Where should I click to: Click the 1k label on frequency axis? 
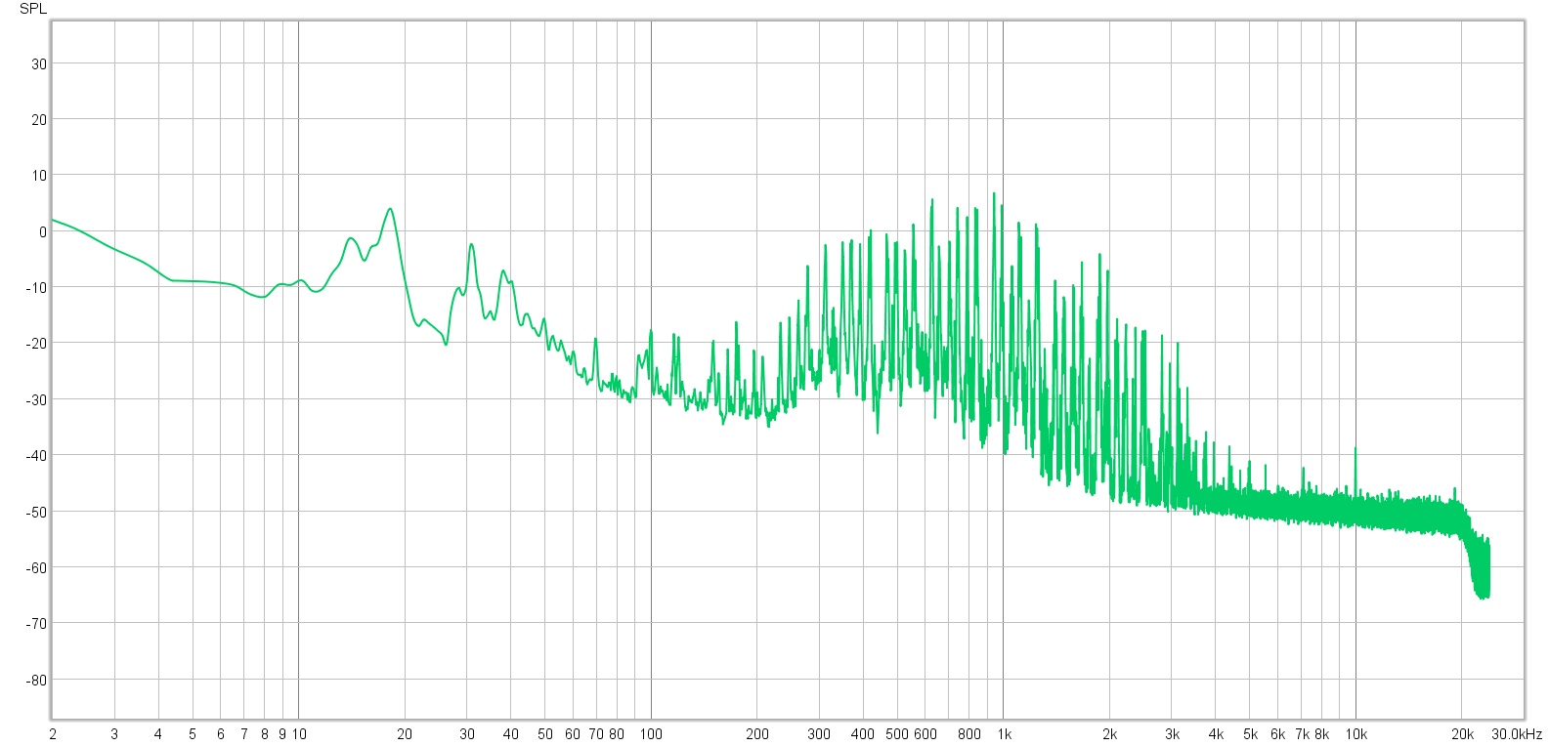pos(1004,734)
